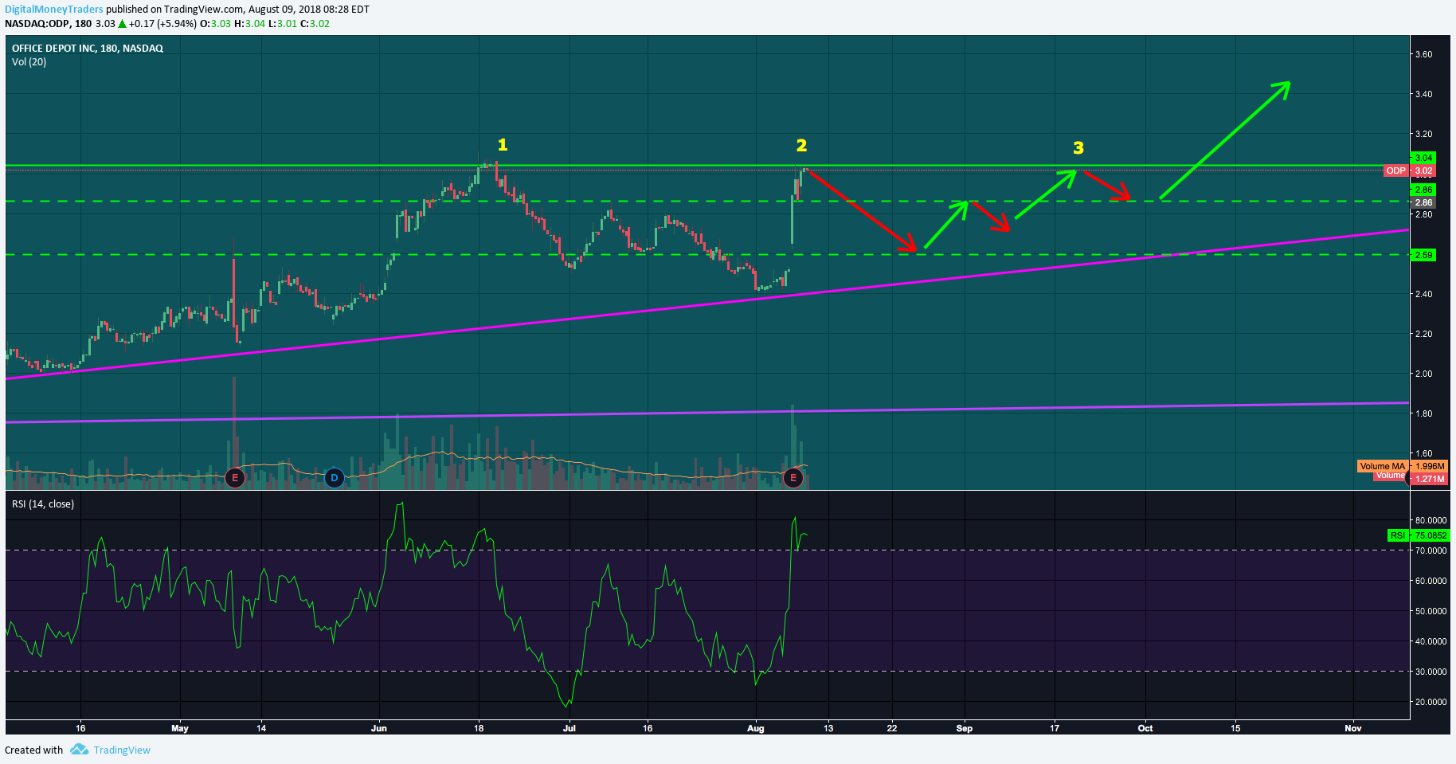Click the +0.17 (+5.94%) change value
1456x764 pixels.
162,24
